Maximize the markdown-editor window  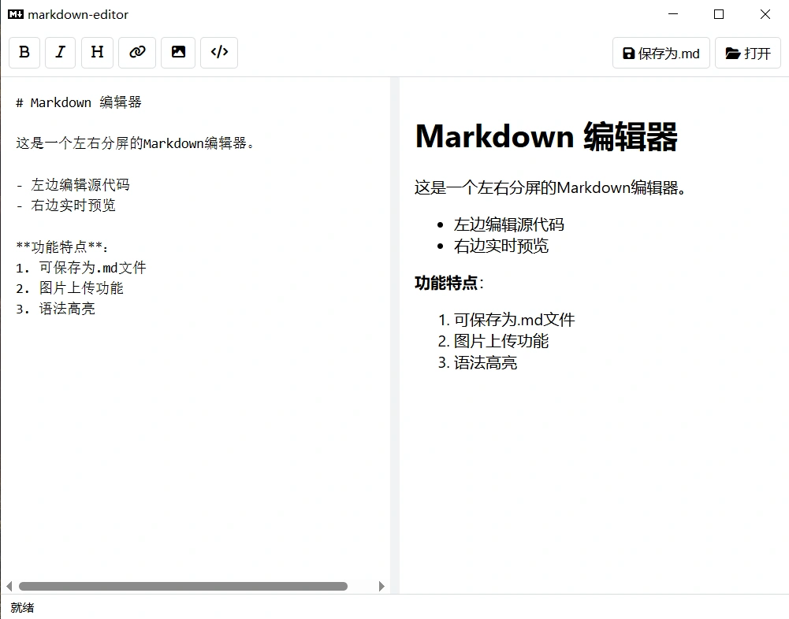tap(718, 14)
